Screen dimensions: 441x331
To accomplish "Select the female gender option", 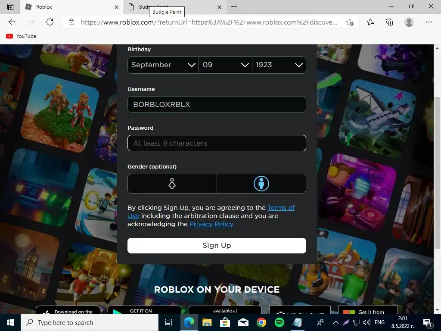I will pos(172,184).
